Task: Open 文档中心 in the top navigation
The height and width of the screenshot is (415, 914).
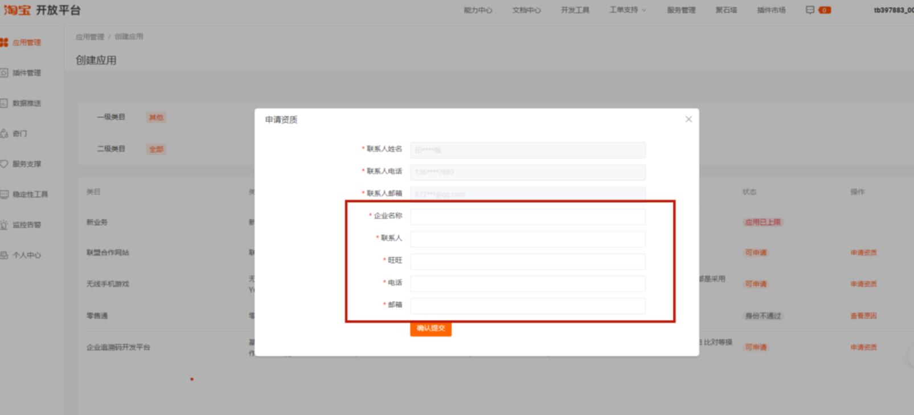Action: tap(526, 10)
